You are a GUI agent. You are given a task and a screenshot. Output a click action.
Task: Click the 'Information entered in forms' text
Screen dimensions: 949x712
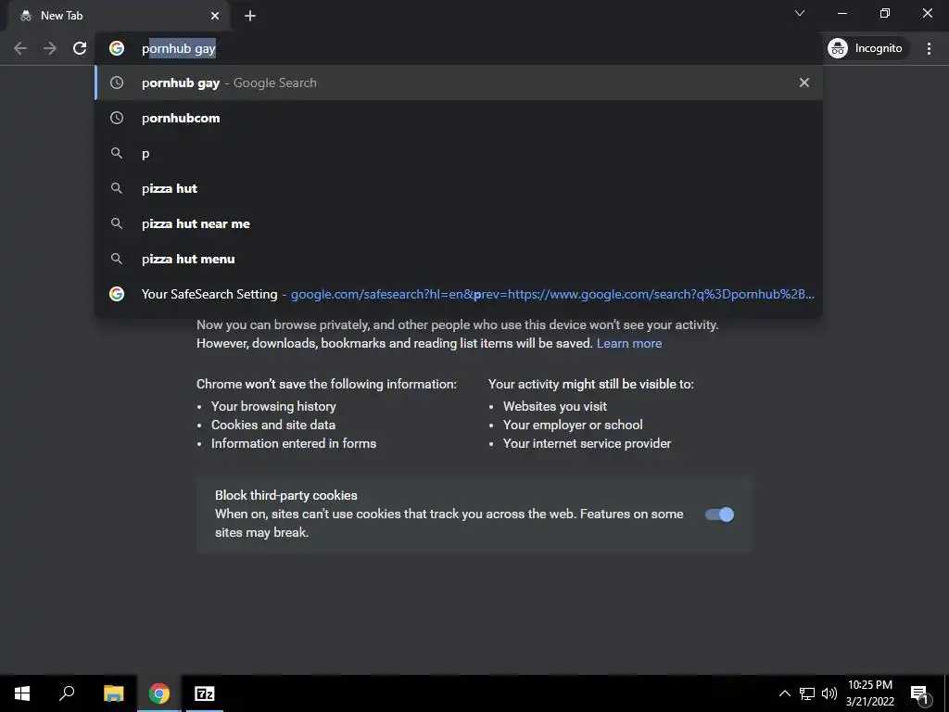click(294, 444)
